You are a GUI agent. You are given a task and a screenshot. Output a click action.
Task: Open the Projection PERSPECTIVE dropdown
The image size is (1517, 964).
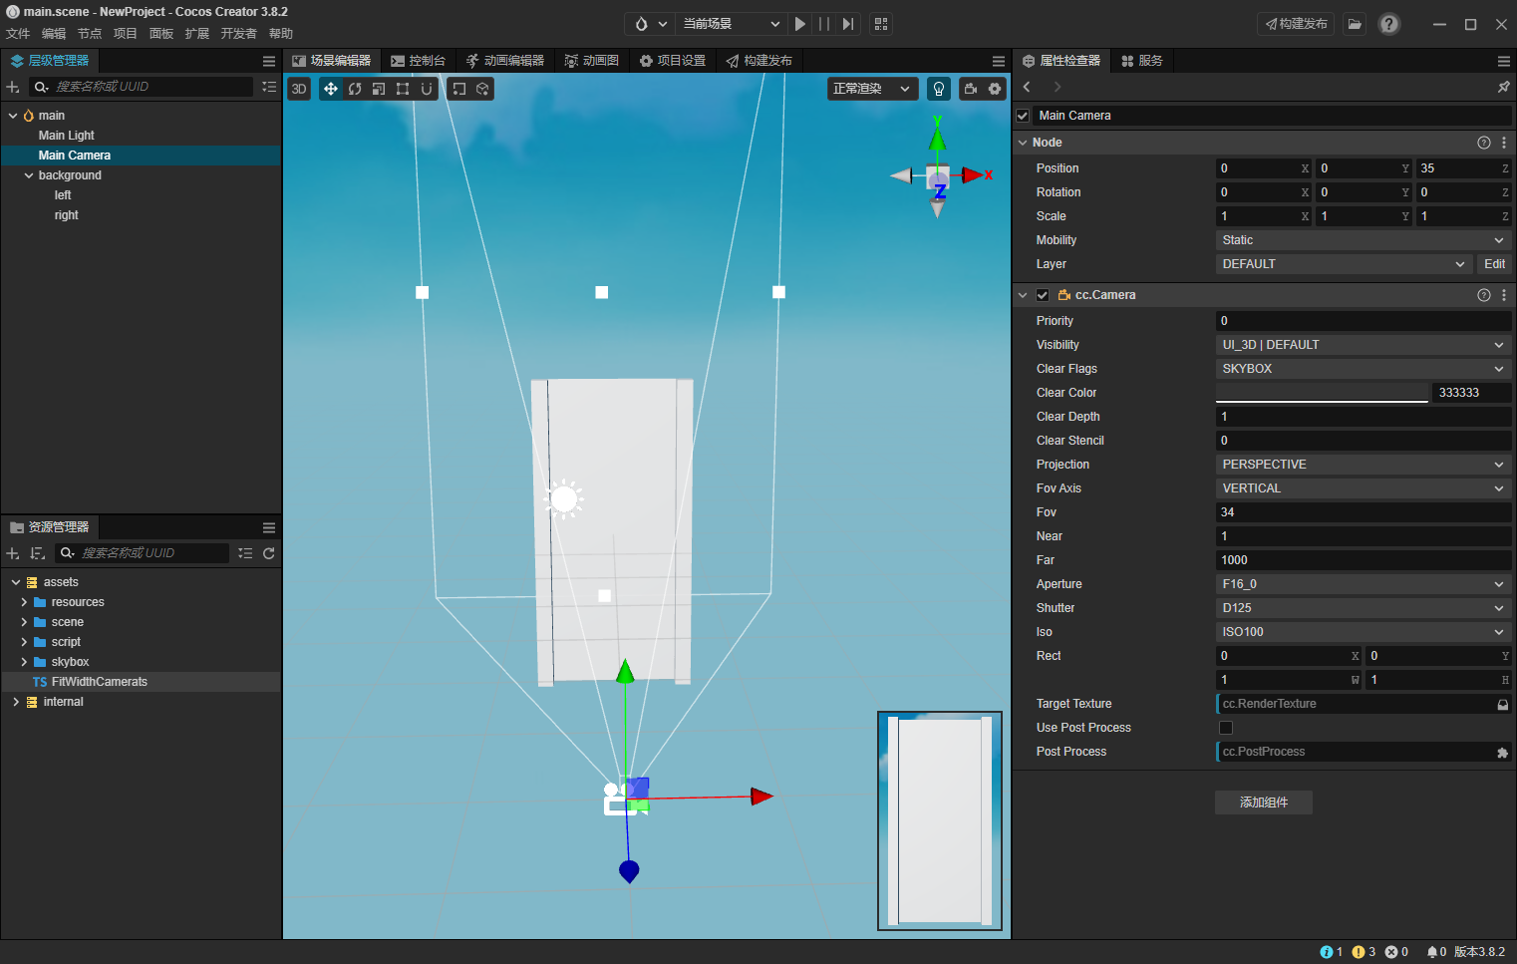1363,465
